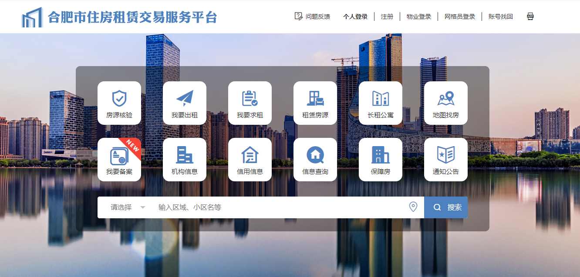Screen dimensions: 580x277
Task: Expand the 请选择 selection dropdown
Action: click(122, 207)
